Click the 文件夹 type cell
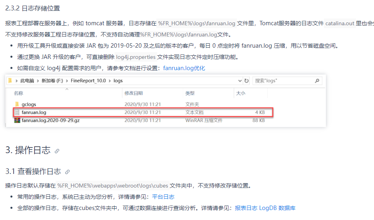This screenshot has width=374, height=220. pos(192,105)
